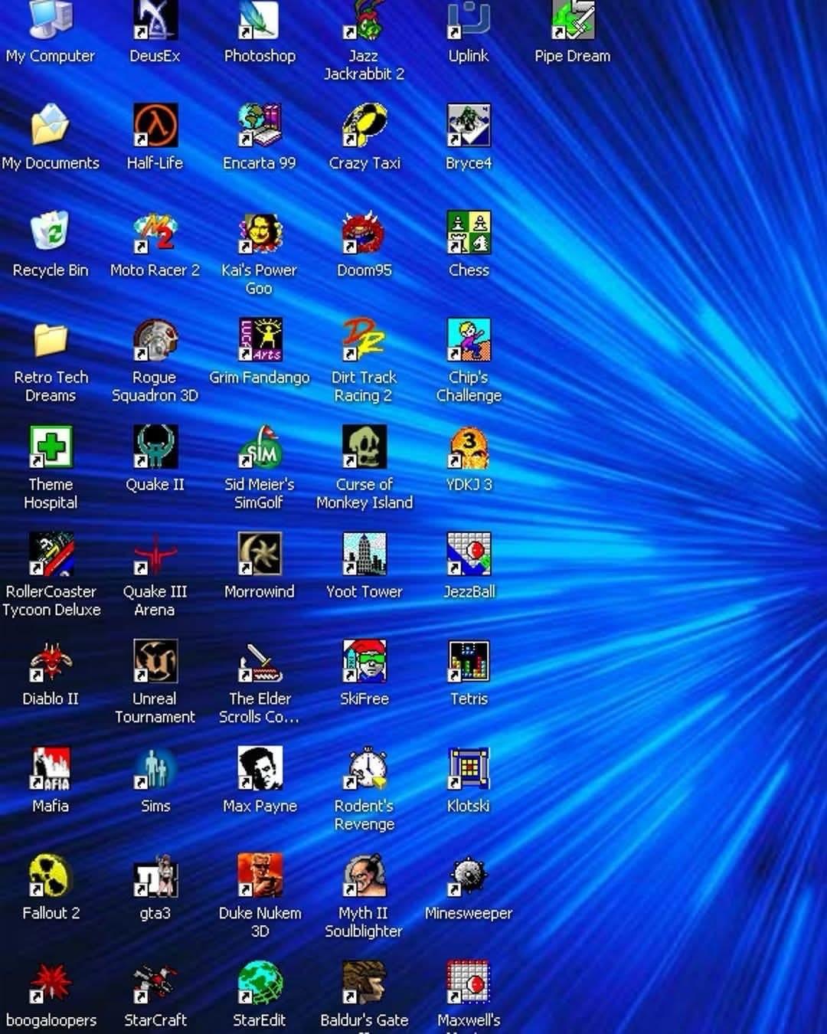The width and height of the screenshot is (827, 1034).
Task: Click the StarCraft shortcut
Action: coord(155,983)
